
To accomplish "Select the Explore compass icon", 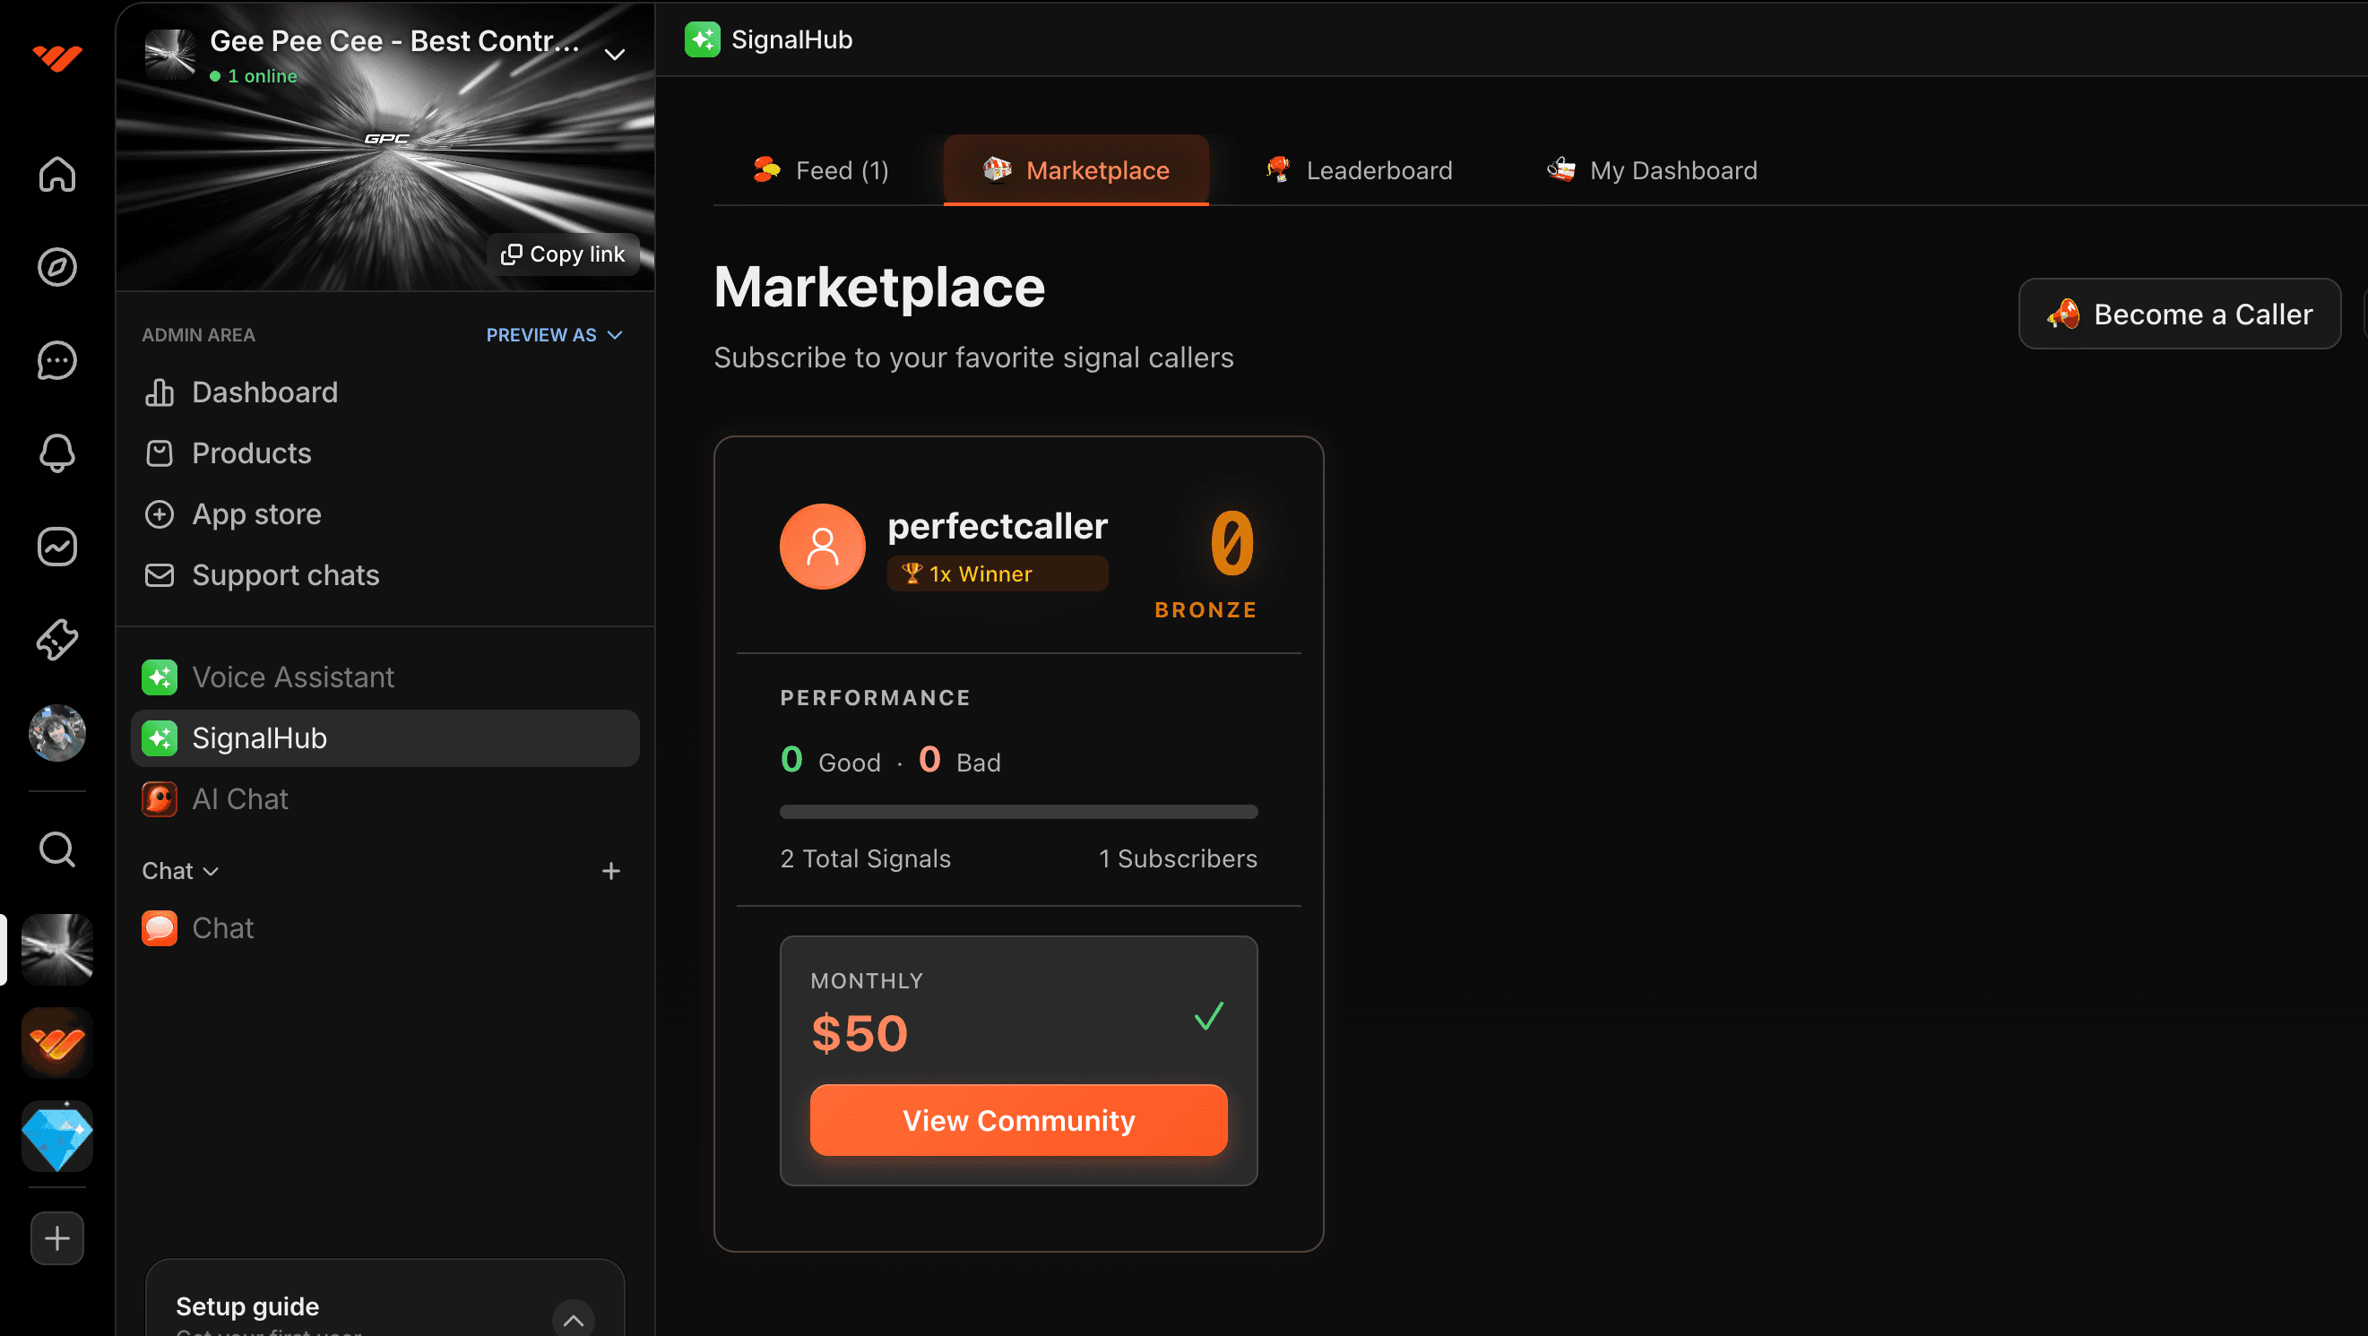I will [x=56, y=267].
